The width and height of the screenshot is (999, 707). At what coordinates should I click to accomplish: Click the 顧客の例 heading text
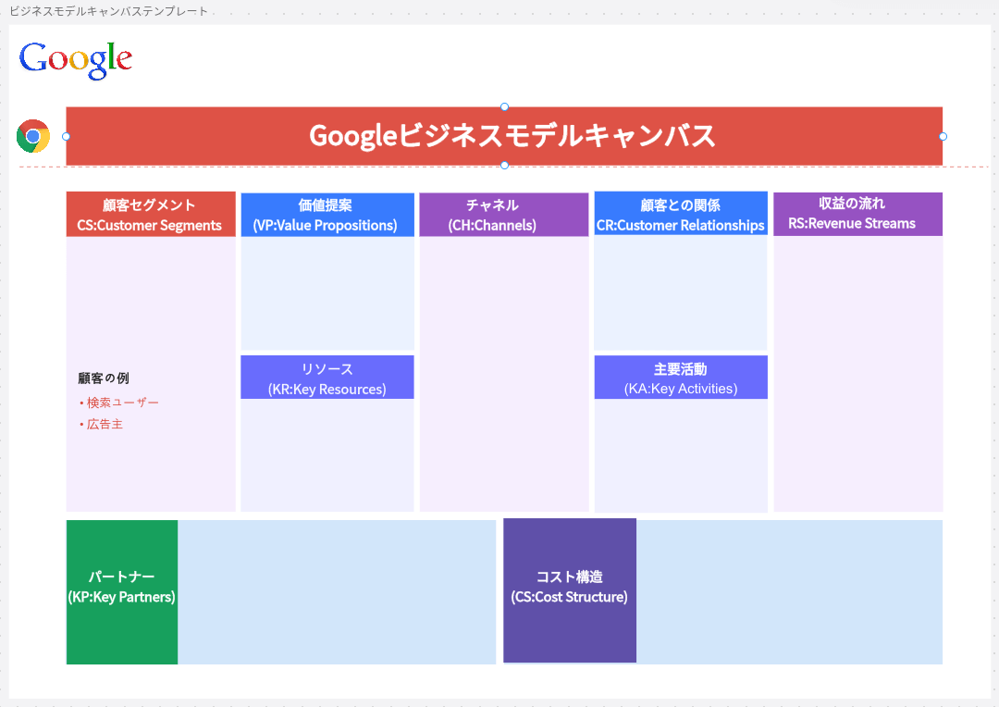(x=104, y=378)
